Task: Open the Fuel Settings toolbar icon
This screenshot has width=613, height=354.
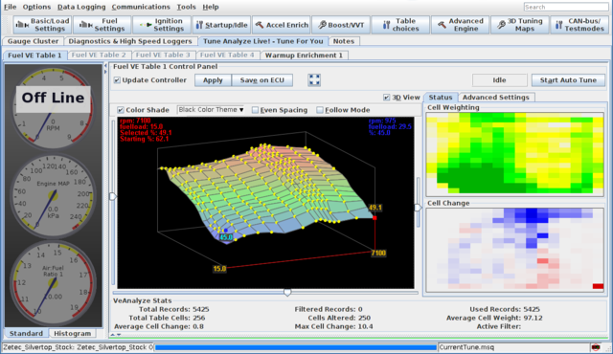Action: 102,25
